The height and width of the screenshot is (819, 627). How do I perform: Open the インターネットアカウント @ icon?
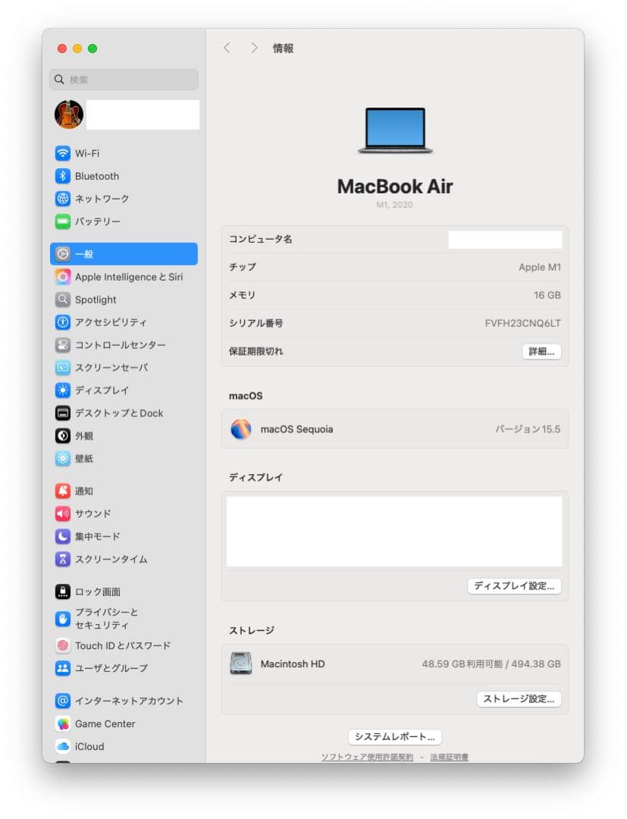click(x=63, y=701)
